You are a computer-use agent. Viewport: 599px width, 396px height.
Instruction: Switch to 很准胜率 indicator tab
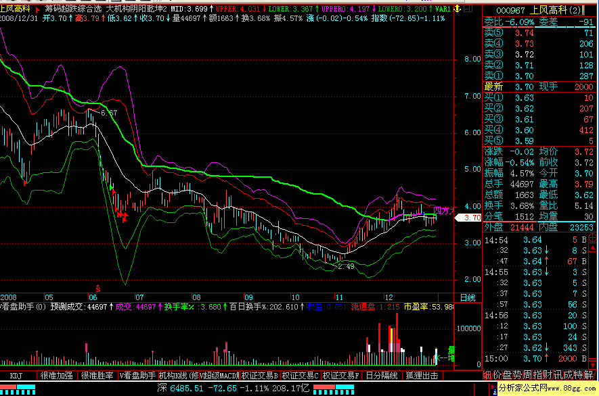(97, 376)
